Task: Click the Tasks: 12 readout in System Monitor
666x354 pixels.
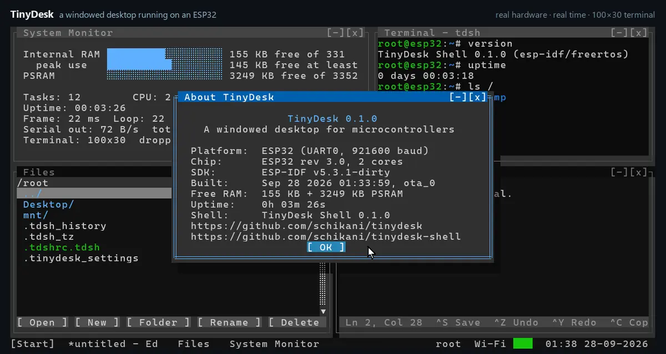Action: coord(52,97)
